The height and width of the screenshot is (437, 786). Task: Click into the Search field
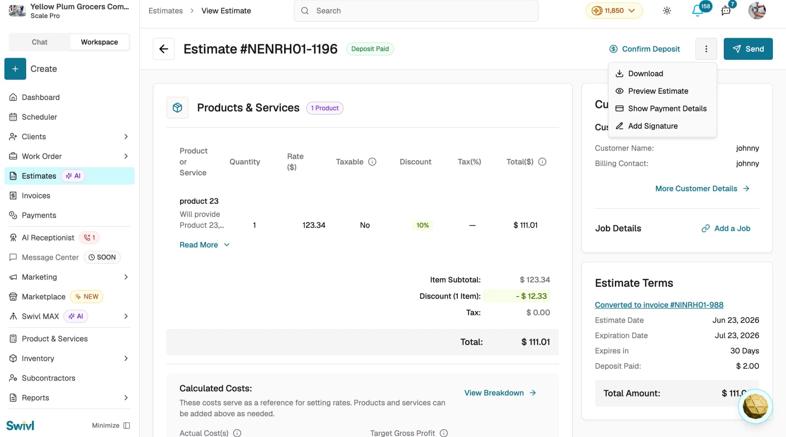coord(416,11)
